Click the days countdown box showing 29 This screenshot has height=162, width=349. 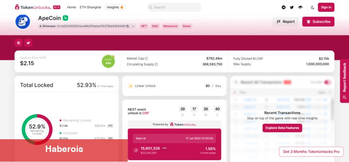183,109
